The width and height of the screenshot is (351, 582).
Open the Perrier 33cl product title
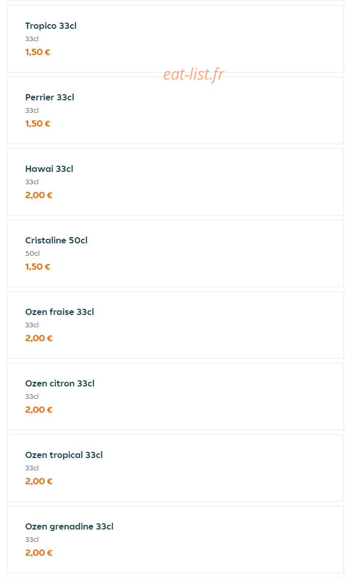[50, 97]
